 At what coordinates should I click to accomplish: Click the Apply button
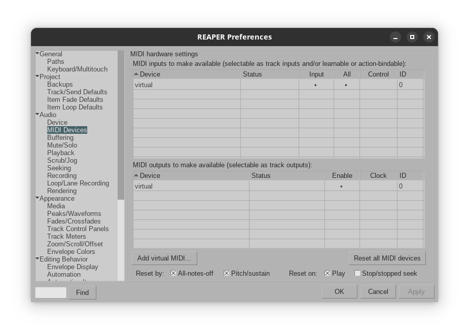coord(416,291)
